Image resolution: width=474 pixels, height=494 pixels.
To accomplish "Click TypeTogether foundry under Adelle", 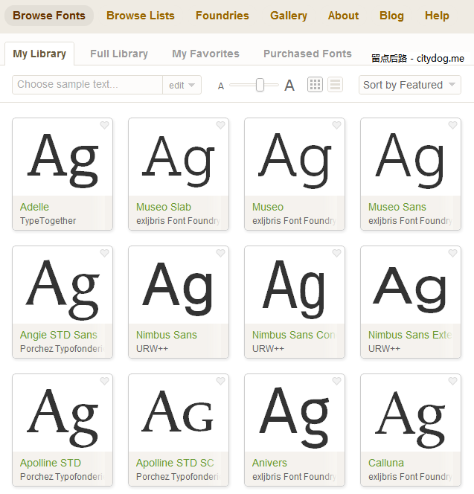I will coord(48,221).
